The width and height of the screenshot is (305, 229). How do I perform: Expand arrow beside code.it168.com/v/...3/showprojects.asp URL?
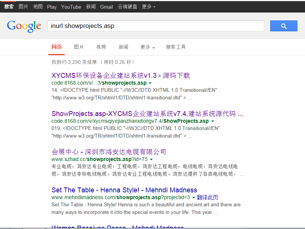click(150, 83)
